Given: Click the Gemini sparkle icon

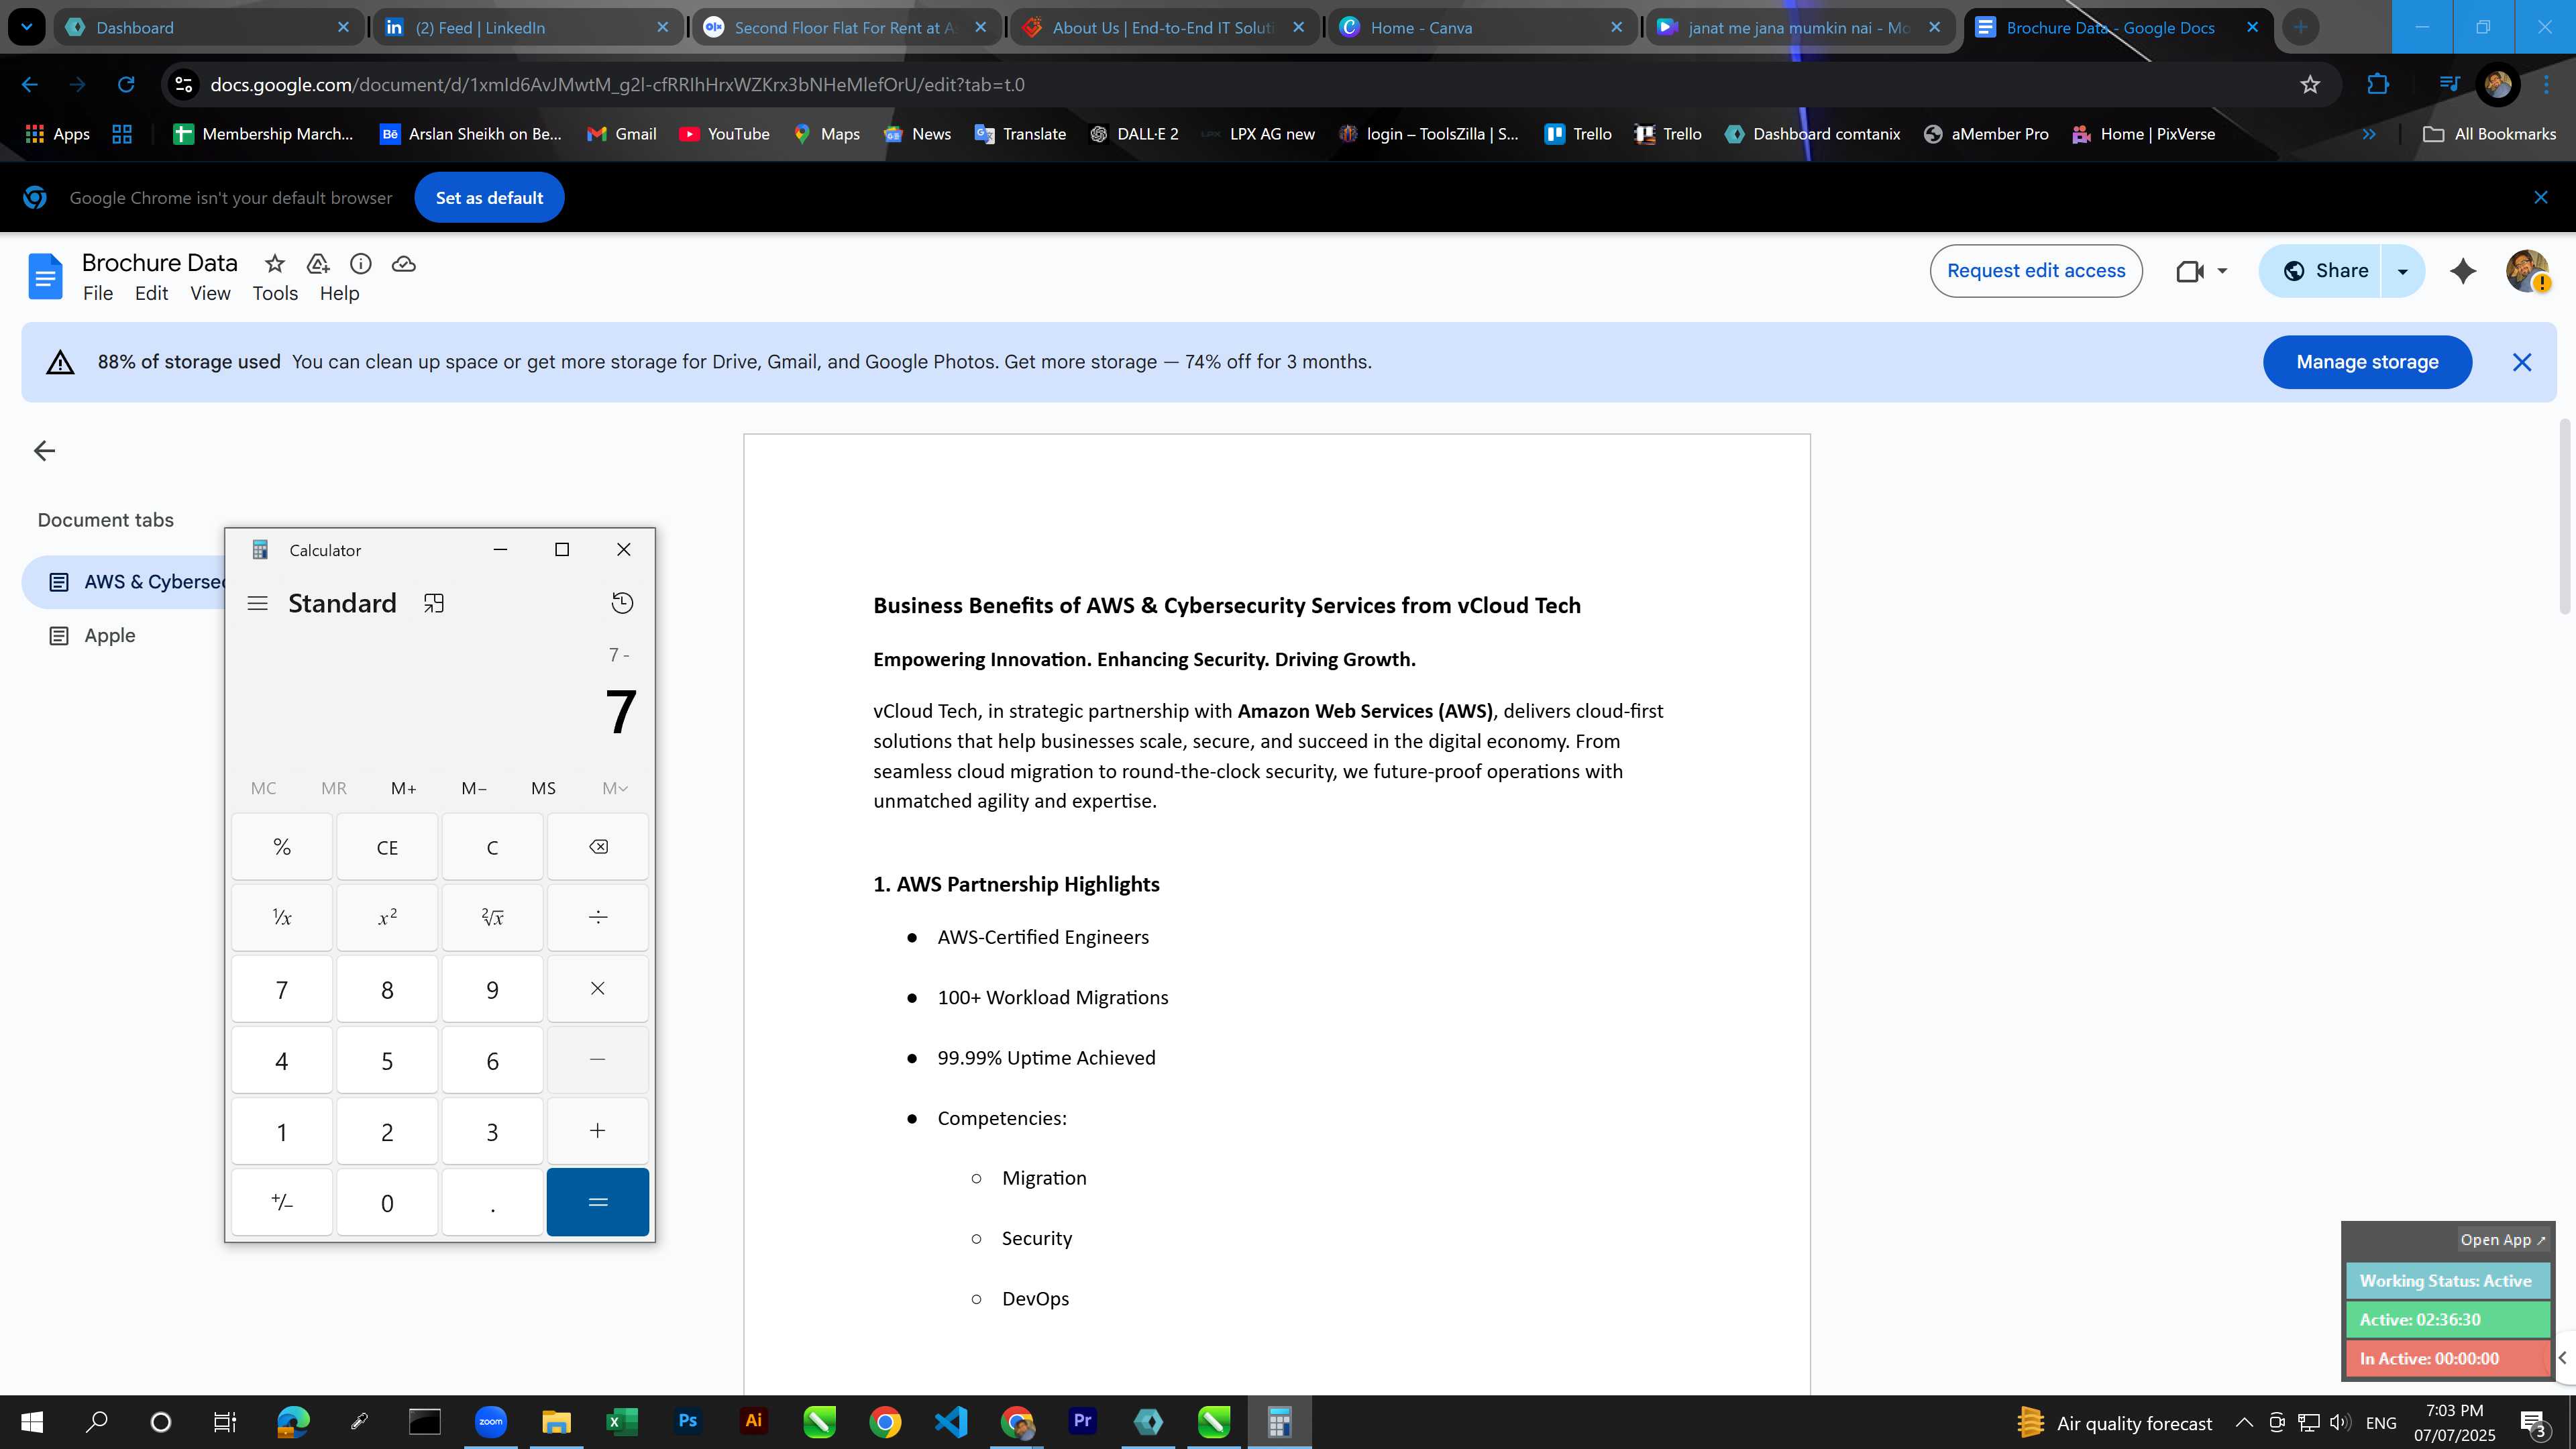Looking at the screenshot, I should click(2463, 271).
